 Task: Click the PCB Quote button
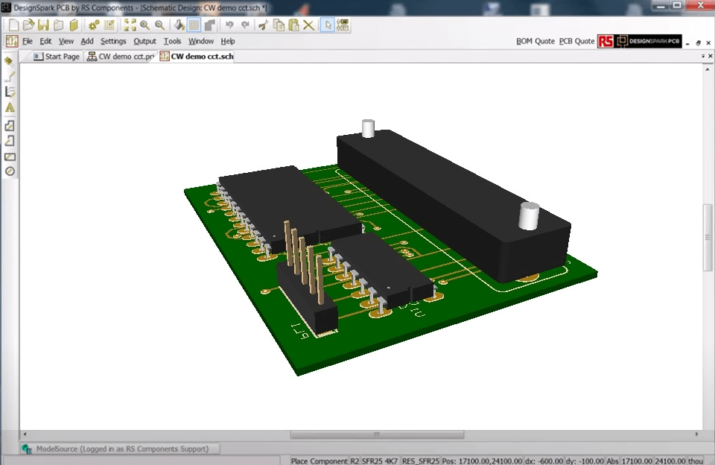(576, 41)
